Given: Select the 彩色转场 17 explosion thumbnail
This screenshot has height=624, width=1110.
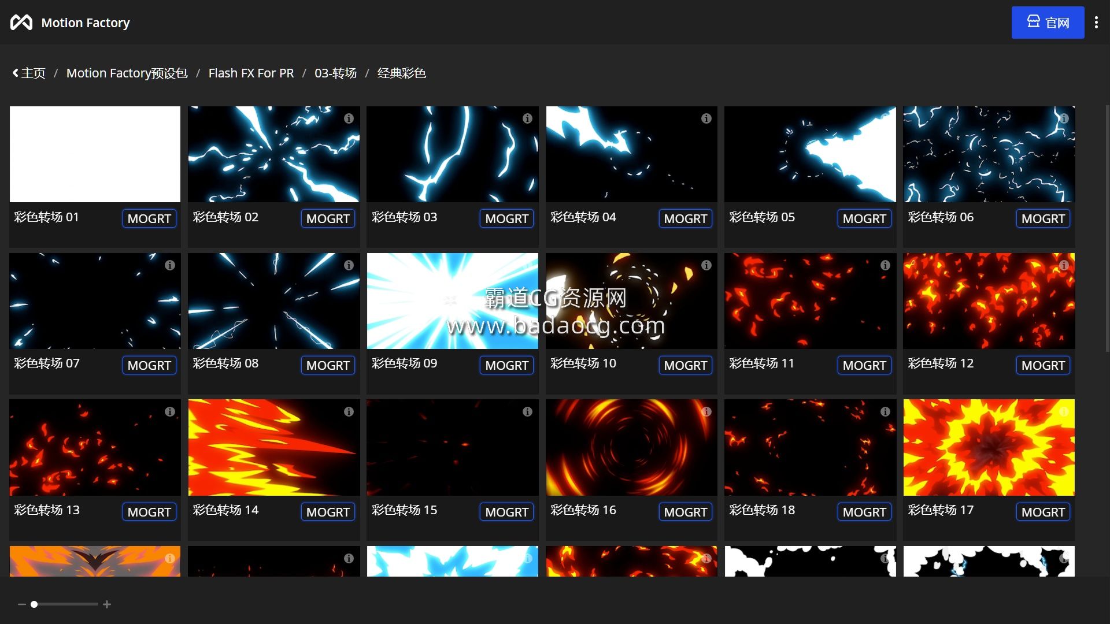Looking at the screenshot, I should (989, 448).
